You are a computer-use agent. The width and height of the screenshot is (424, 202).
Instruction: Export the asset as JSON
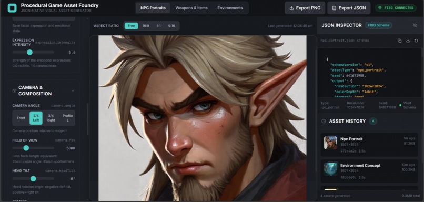[x=349, y=8]
